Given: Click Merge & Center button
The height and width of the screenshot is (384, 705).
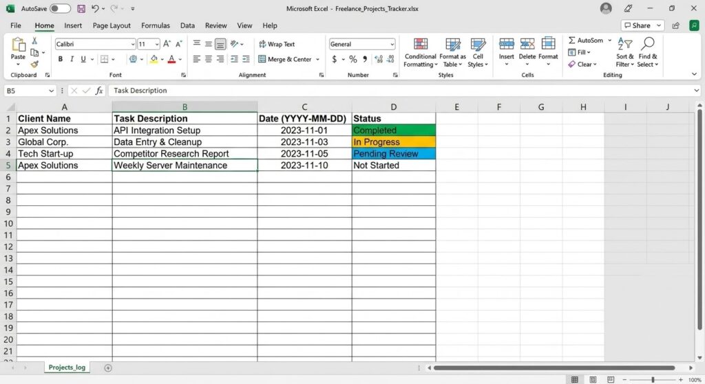Looking at the screenshot, I should (289, 59).
